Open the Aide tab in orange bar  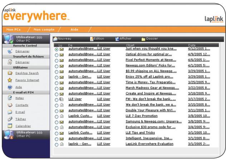pyautogui.click(x=74, y=30)
